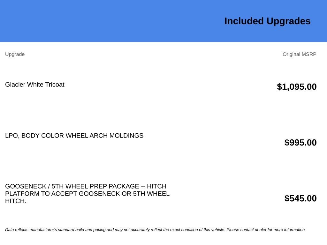Click the word Glacier in first upgrade

pyautogui.click(x=15, y=85)
